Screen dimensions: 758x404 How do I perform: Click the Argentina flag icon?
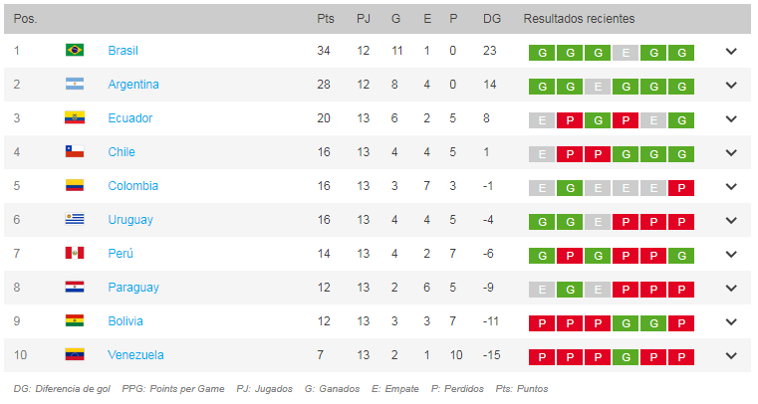74,85
